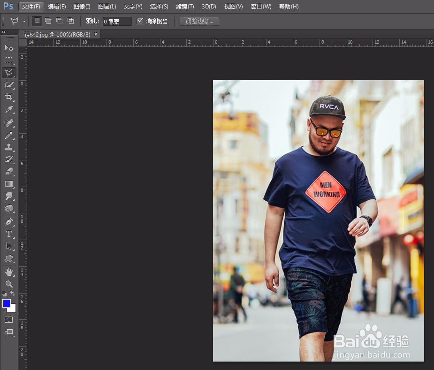Switch to the 素材2.jpg document tab
The height and width of the screenshot is (370, 434).
click(x=57, y=35)
